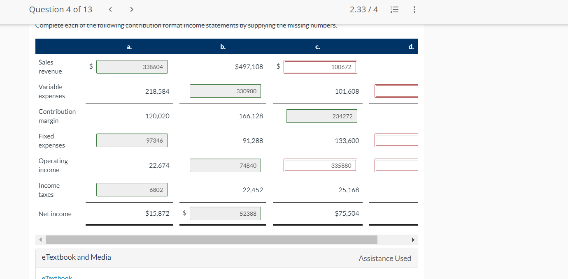Edit column c Operating income field 335880

pyautogui.click(x=320, y=165)
